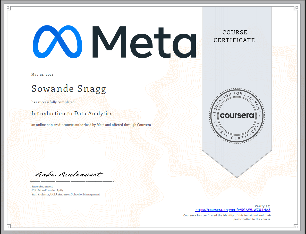The width and height of the screenshot is (306, 234).
Task: Click the date May 21, 2024
Action: tap(42, 75)
